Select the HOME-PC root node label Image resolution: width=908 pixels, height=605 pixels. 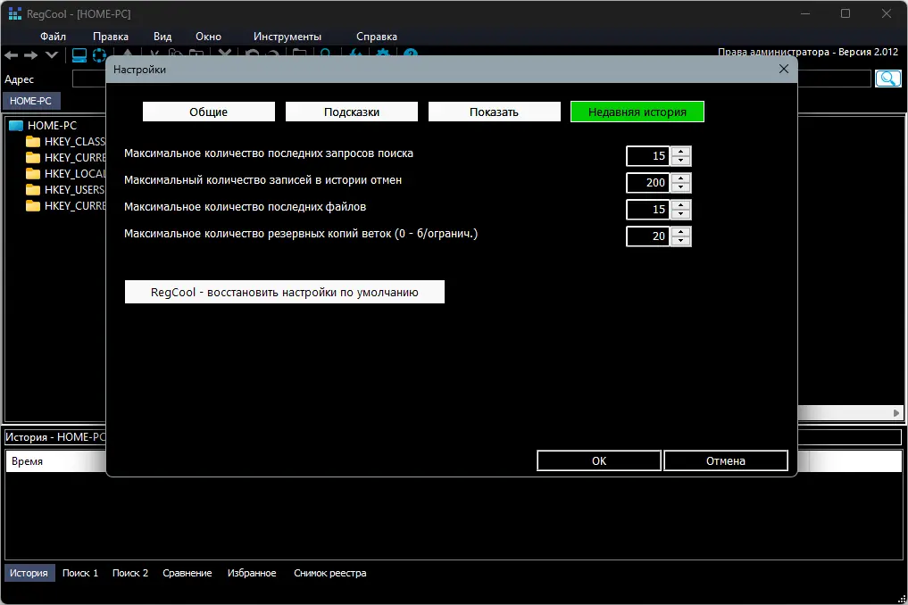(52, 126)
